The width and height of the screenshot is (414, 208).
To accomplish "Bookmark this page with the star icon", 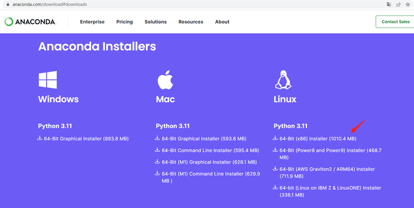I will [408, 4].
